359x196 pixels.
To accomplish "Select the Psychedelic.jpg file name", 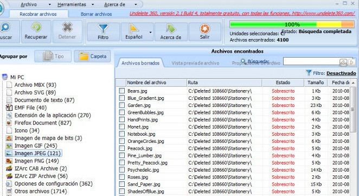I will click(x=143, y=170).
